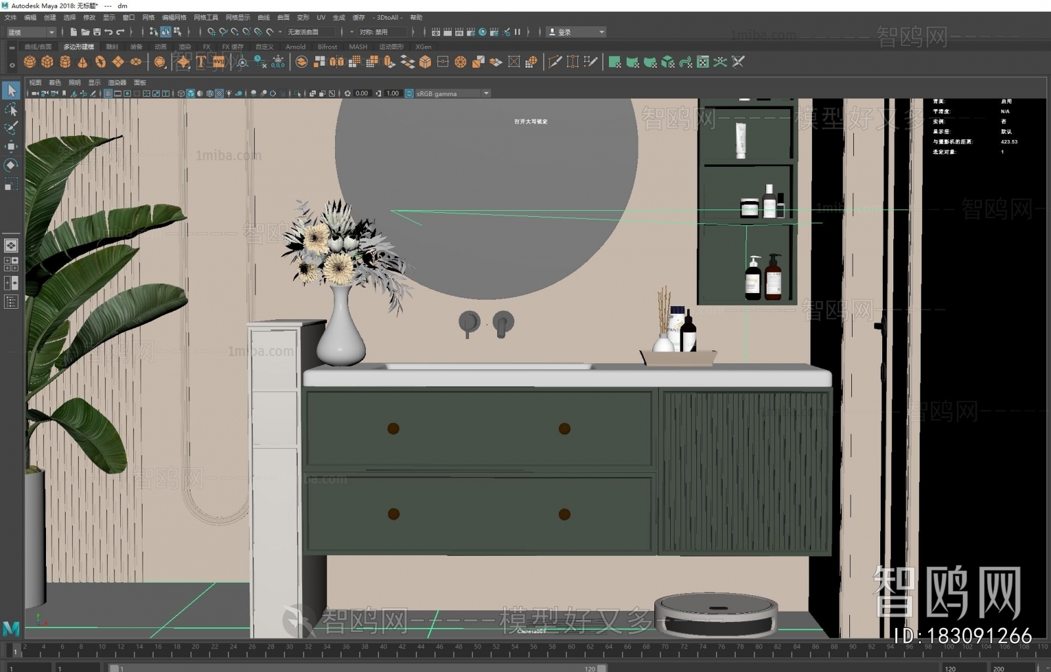Create a polygon cube from the shelf

point(47,62)
